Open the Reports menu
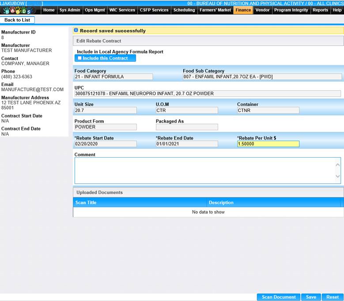Image resolution: width=344 pixels, height=301 pixels. click(x=320, y=10)
